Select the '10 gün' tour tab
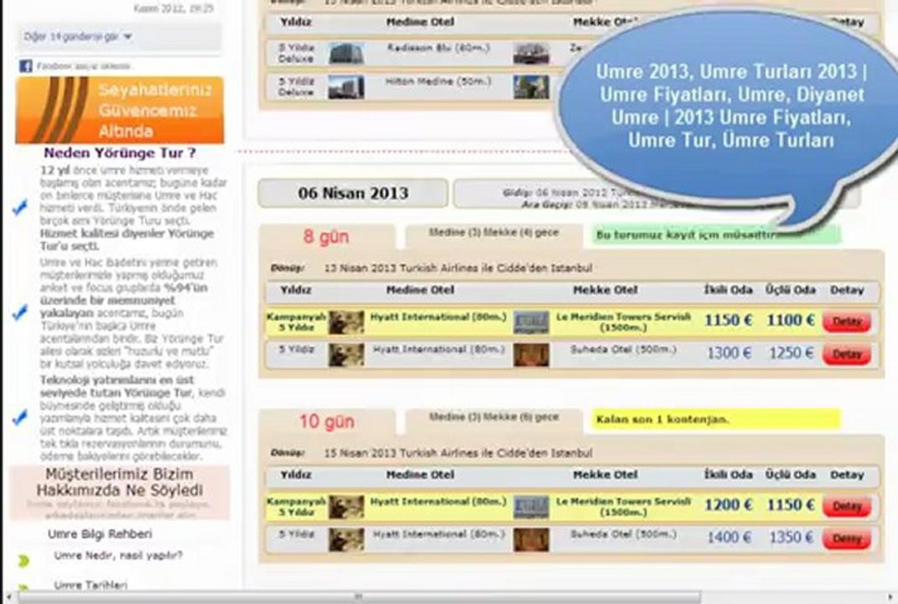The height and width of the screenshot is (604, 898). point(326,422)
